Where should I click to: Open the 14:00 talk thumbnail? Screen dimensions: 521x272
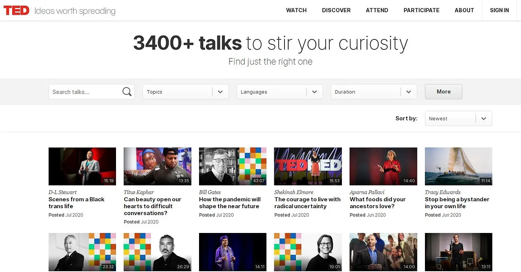[383, 252]
